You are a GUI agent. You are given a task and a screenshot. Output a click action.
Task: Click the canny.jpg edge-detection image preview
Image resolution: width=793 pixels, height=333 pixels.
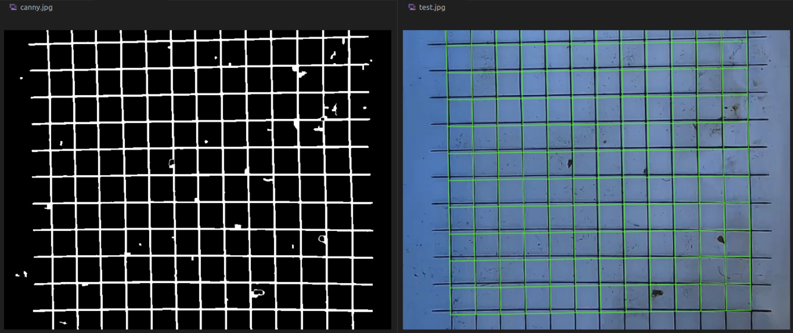click(197, 180)
